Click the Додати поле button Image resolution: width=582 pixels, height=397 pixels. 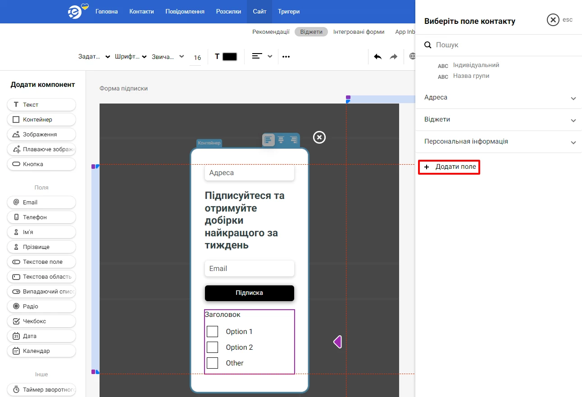click(450, 167)
